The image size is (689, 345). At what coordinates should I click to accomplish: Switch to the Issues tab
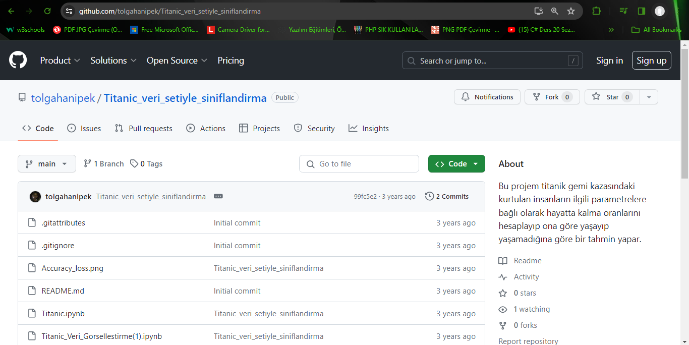tap(84, 129)
